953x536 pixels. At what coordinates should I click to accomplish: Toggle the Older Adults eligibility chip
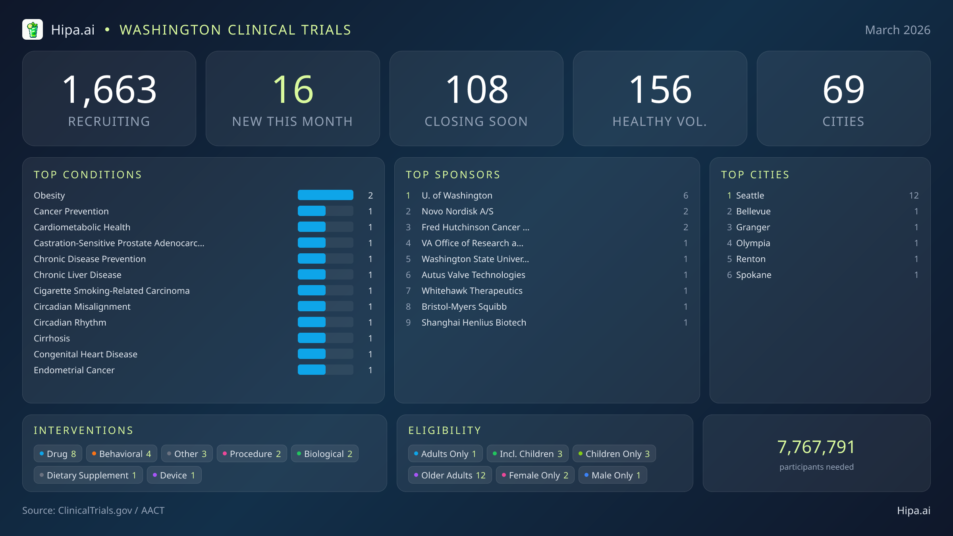pos(449,475)
